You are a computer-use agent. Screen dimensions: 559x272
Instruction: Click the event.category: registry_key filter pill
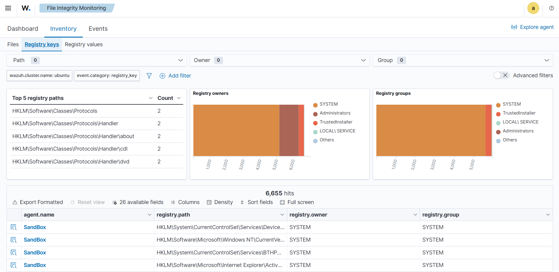pos(107,75)
